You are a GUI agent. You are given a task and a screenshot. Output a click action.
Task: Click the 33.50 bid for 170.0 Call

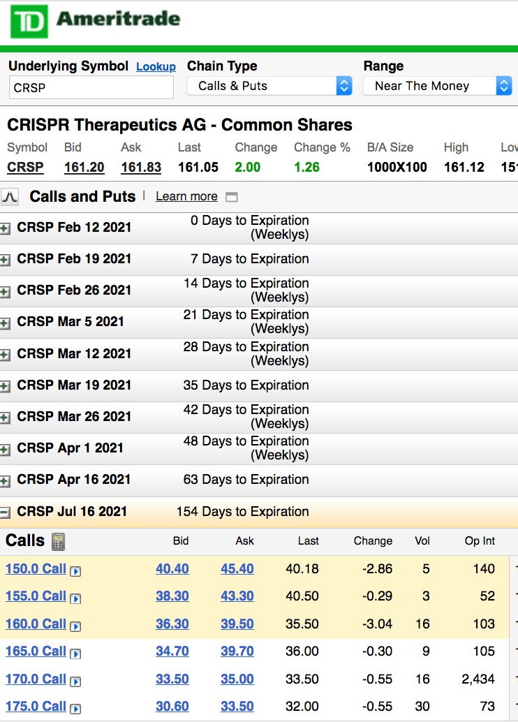[172, 679]
